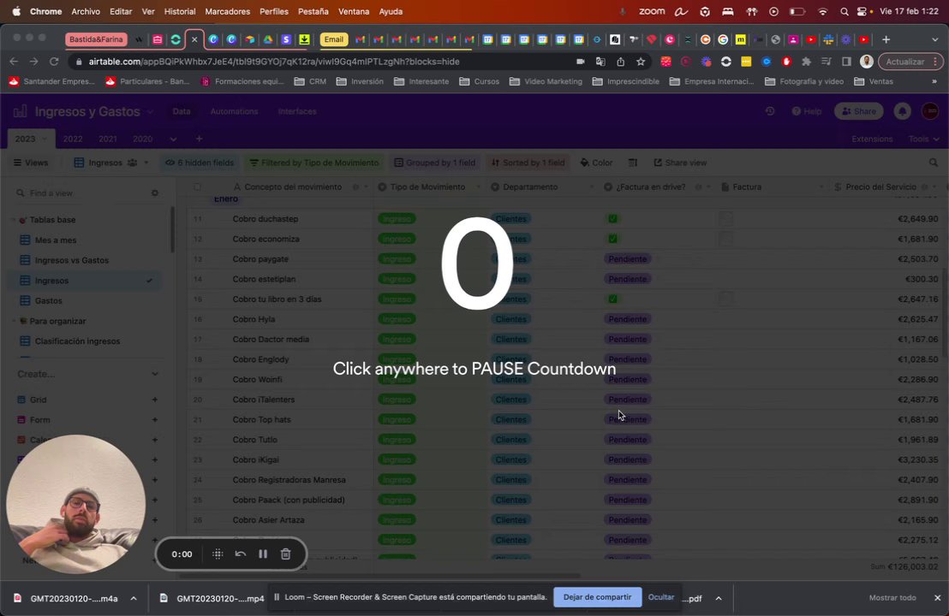Open Airtable notifications bell
Image resolution: width=949 pixels, height=616 pixels.
point(903,111)
